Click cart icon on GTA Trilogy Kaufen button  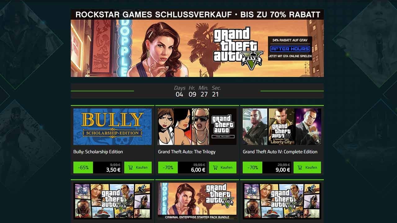(x=215, y=168)
